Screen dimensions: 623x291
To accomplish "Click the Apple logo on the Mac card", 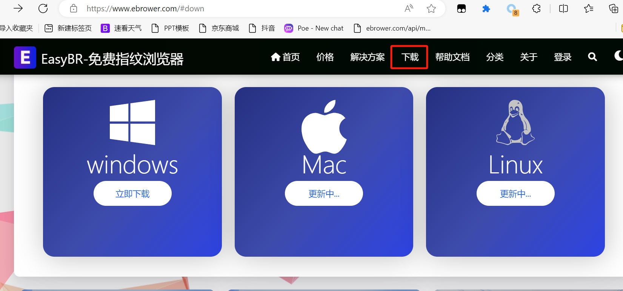I will coord(324,127).
